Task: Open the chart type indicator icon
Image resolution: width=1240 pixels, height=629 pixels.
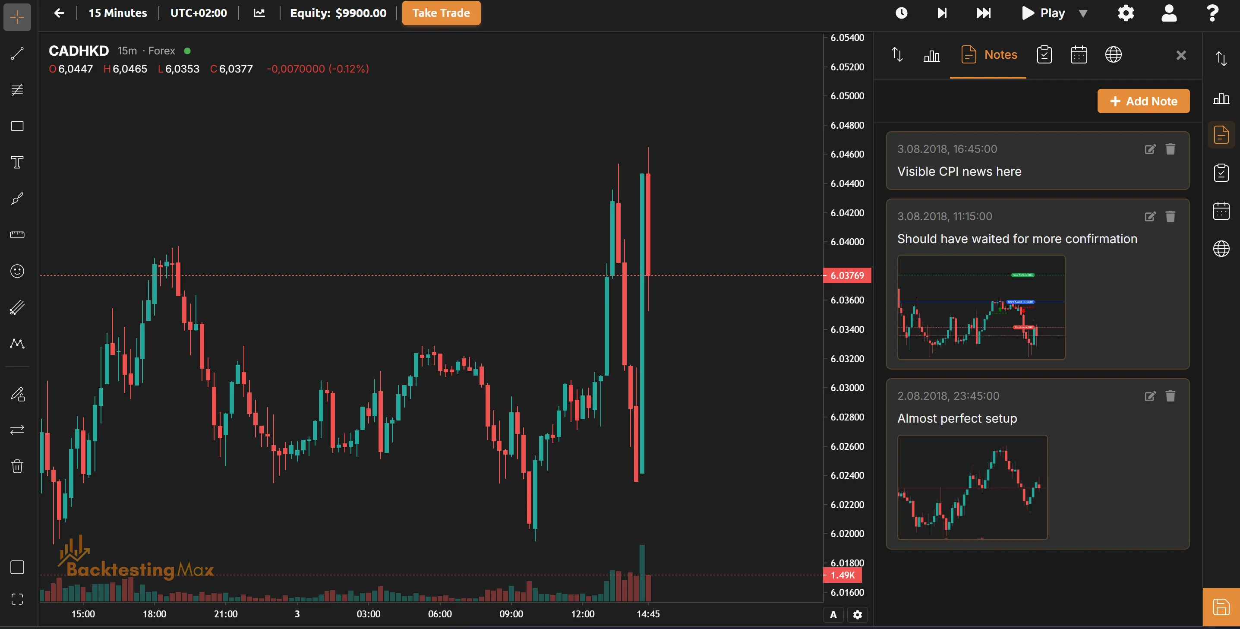Action: pos(259,13)
